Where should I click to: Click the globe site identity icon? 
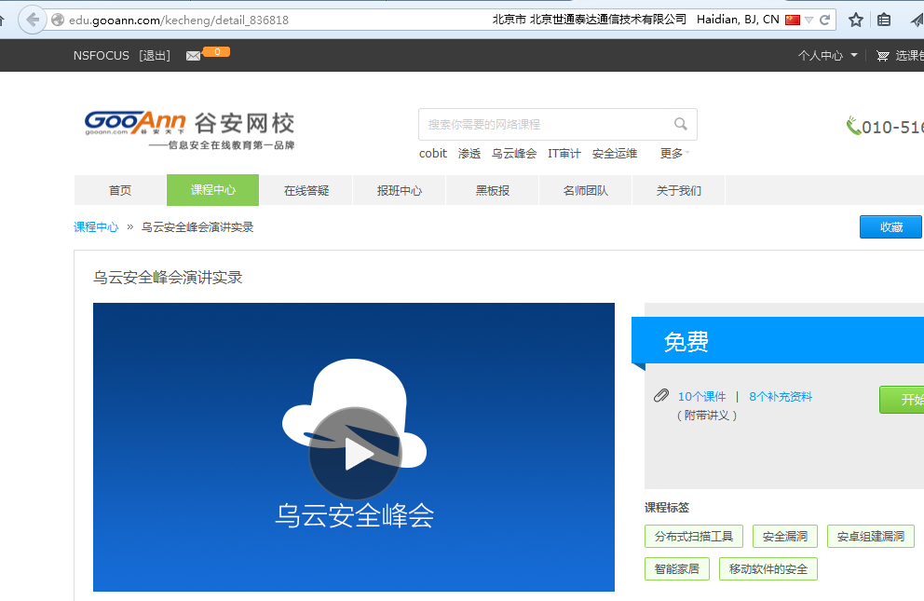pos(58,20)
